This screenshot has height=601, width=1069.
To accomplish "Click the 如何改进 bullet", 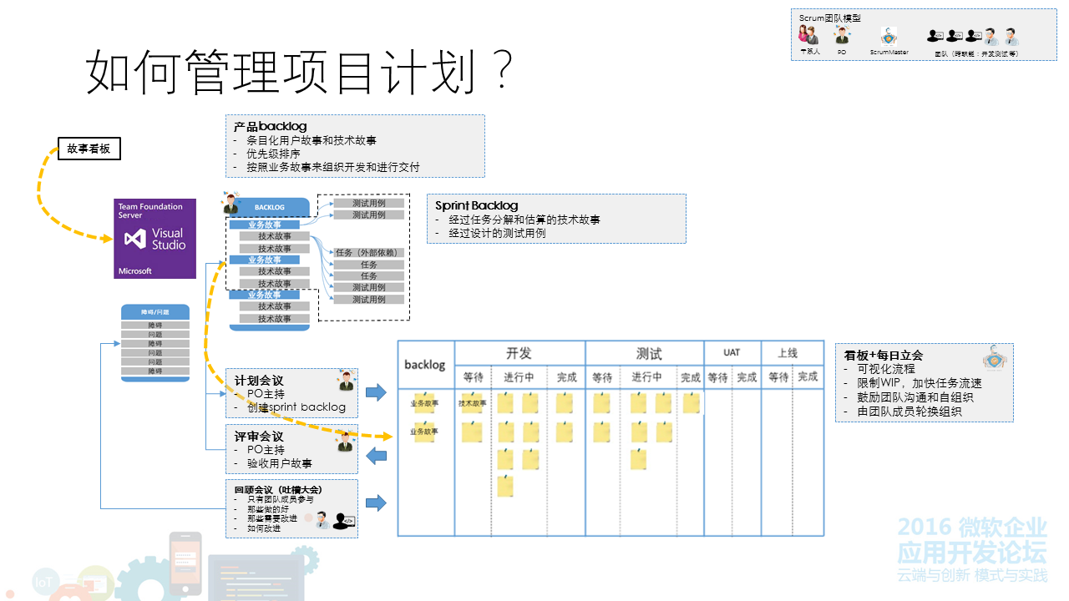I will tap(264, 528).
